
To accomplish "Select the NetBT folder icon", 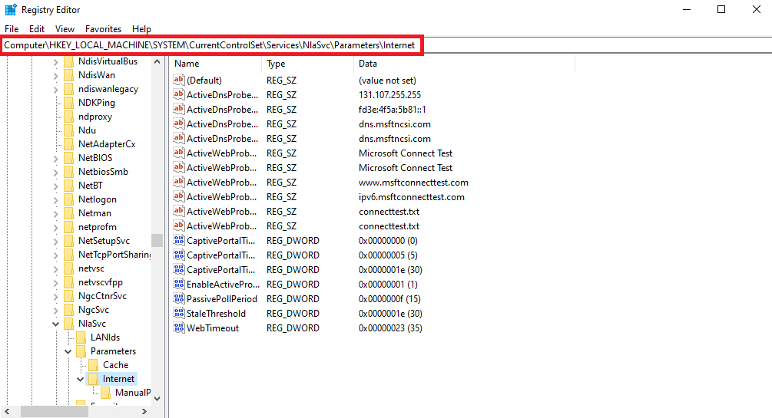I will tap(69, 186).
